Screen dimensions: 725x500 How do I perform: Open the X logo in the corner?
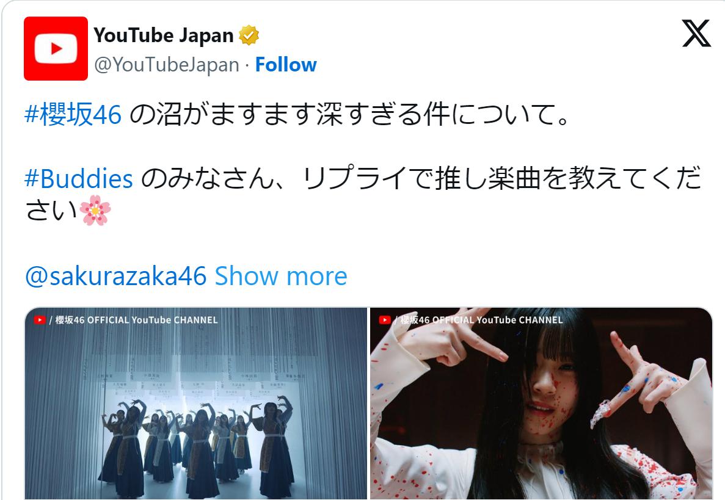click(x=696, y=33)
